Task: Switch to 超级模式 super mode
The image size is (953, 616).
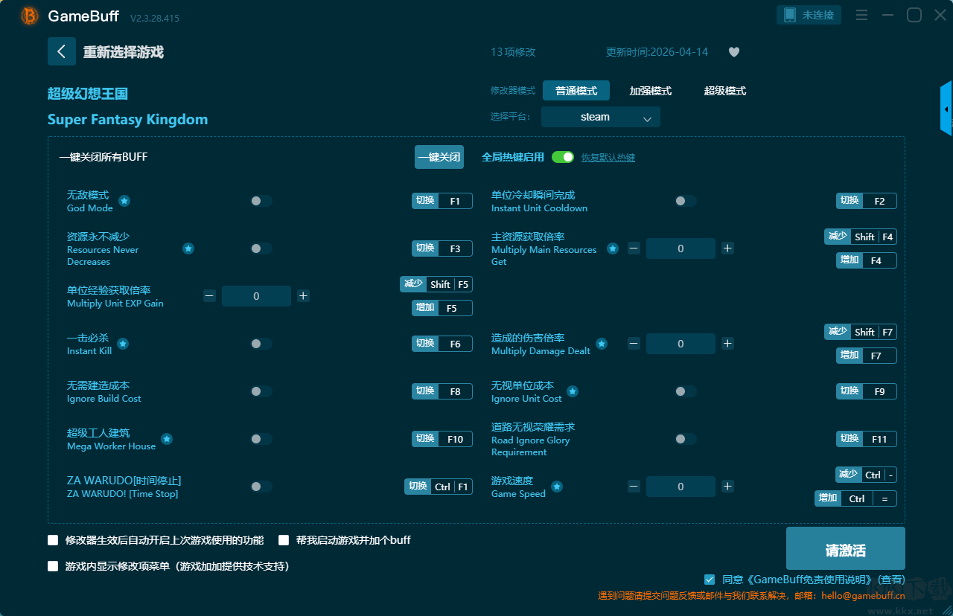Action: [x=725, y=91]
